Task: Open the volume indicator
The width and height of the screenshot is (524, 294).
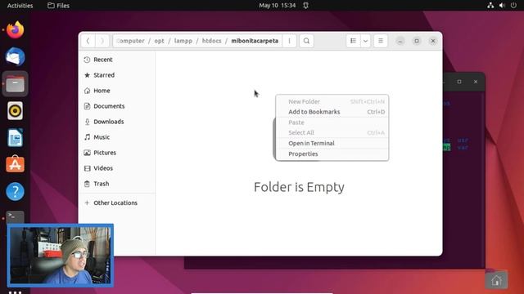Action: [502, 6]
